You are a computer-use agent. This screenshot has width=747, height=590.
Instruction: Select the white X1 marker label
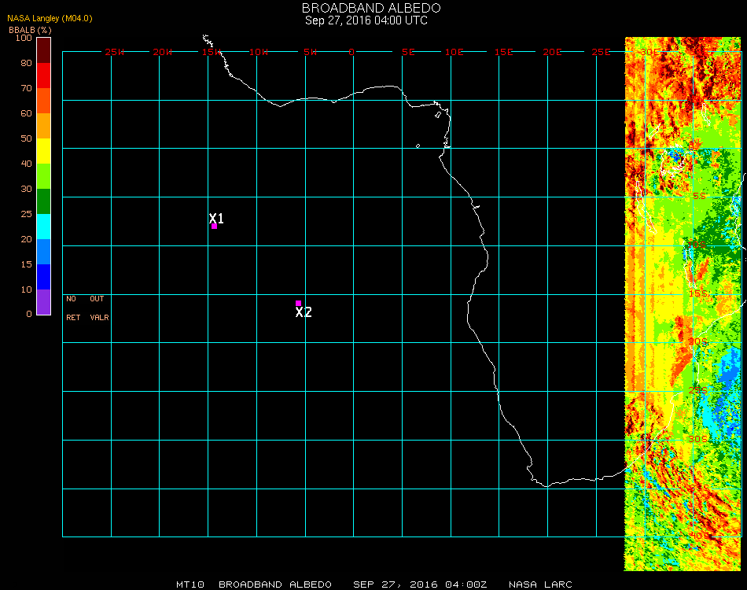click(216, 218)
